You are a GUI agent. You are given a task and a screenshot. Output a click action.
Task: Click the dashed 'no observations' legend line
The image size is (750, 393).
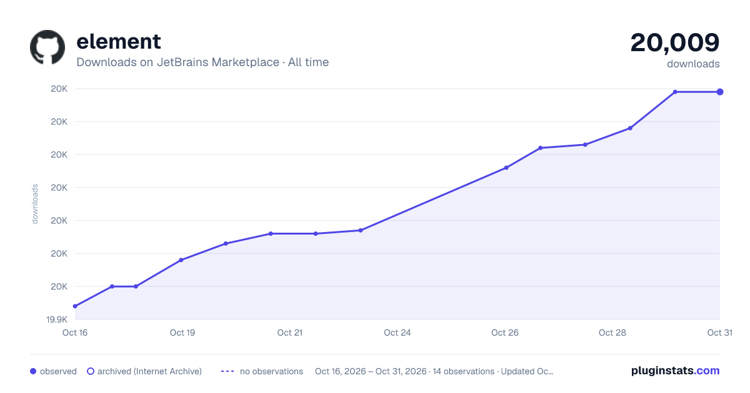227,371
